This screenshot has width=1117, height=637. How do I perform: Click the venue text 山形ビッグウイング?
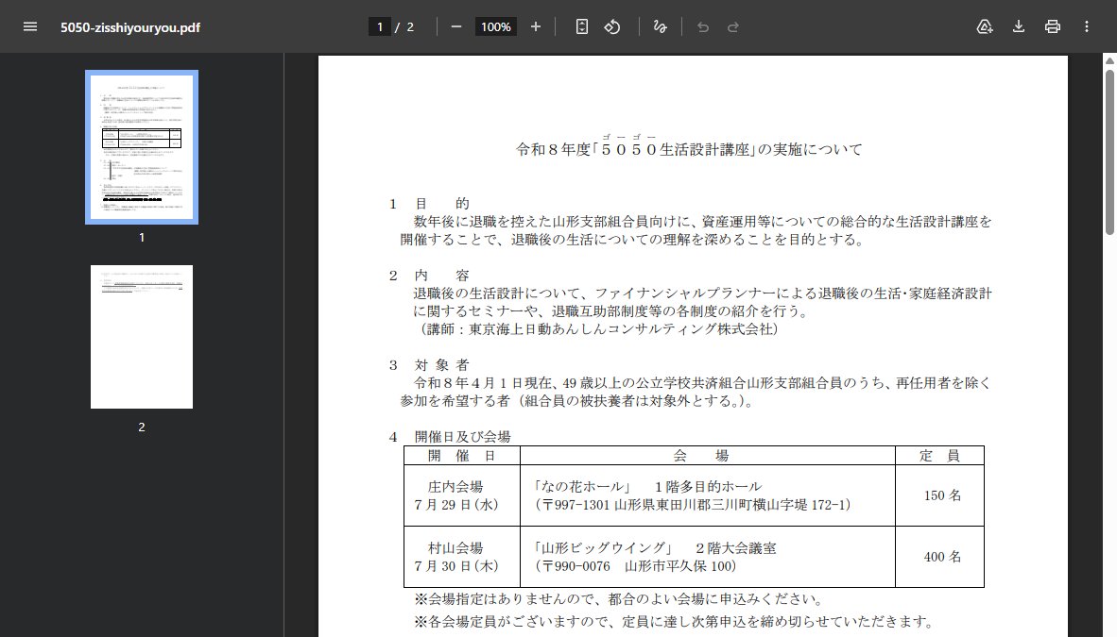click(603, 548)
